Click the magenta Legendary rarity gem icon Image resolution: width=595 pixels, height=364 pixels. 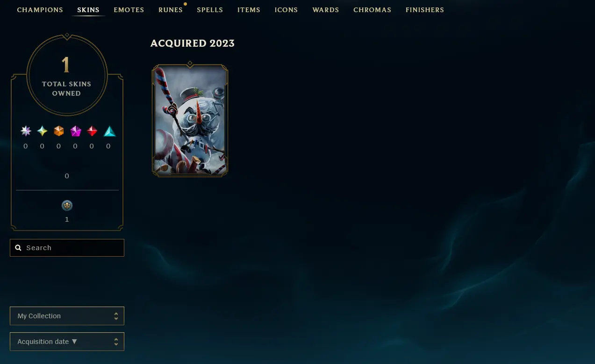click(x=75, y=131)
